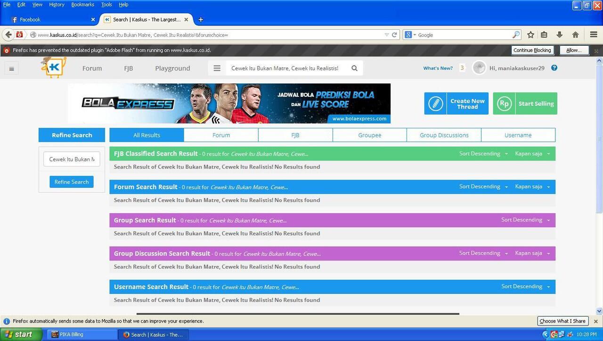Click the reload page icon in address bar

pos(394,34)
